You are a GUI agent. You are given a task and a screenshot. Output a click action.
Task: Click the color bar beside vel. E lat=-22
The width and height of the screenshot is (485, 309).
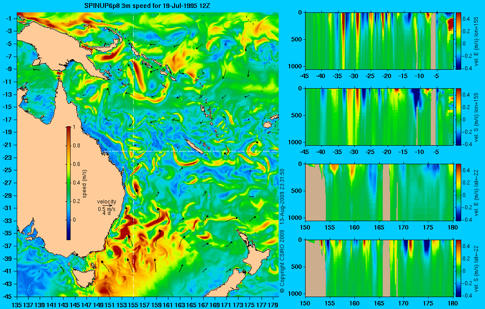click(459, 192)
